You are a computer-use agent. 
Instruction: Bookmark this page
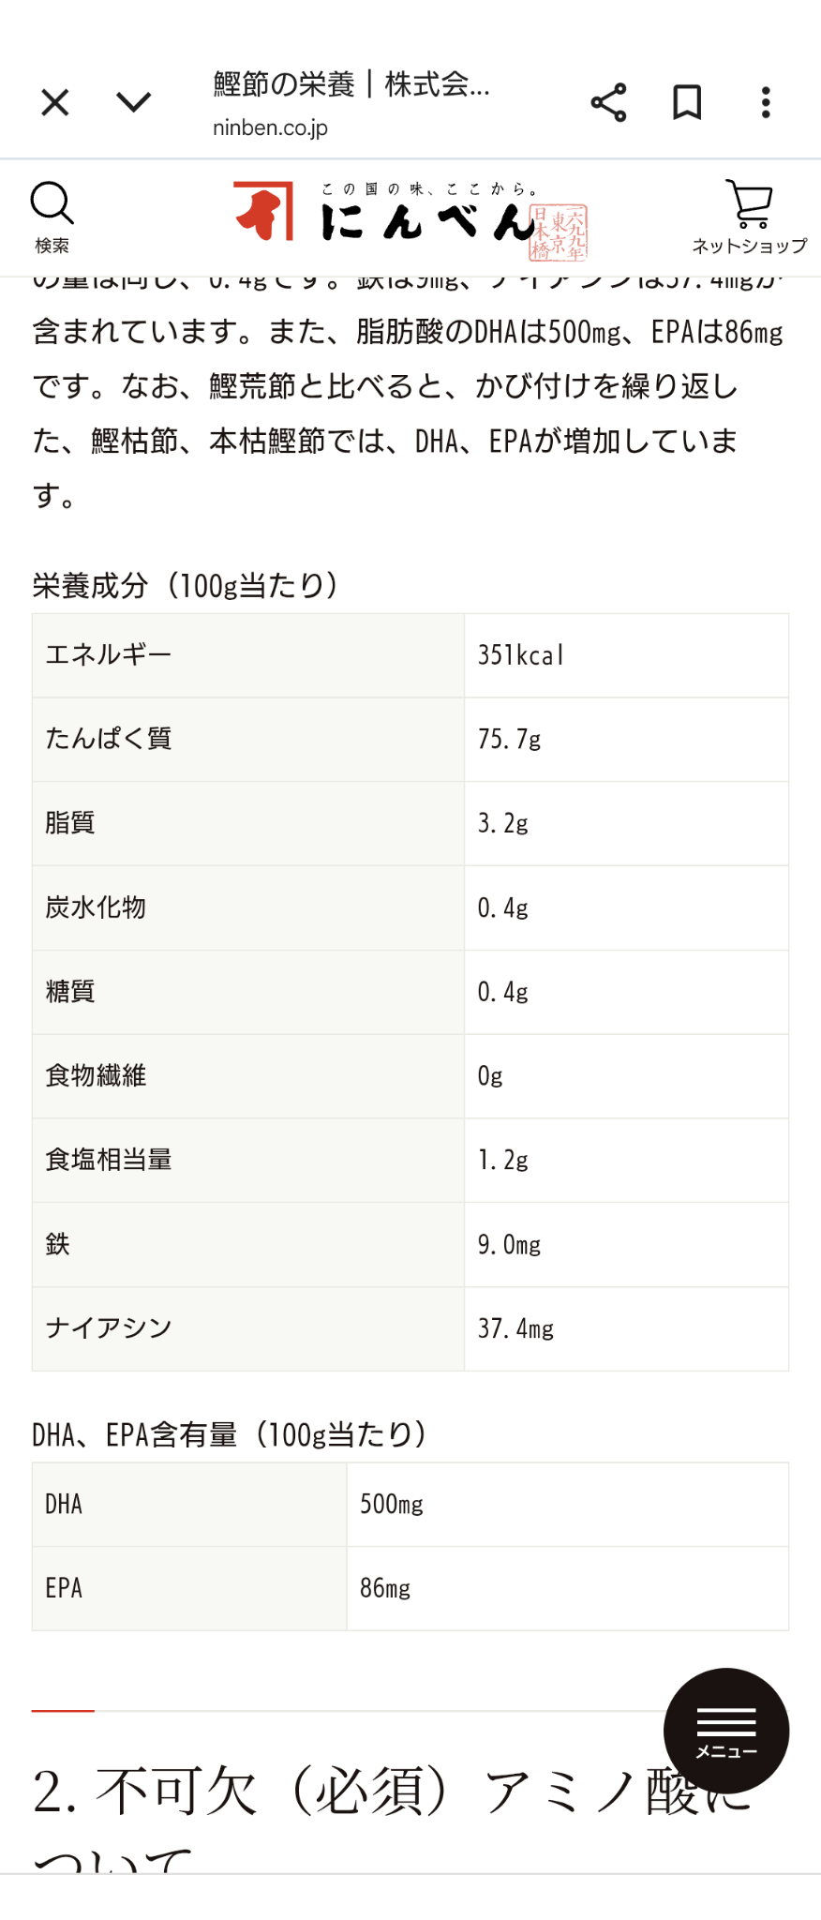coord(687,102)
